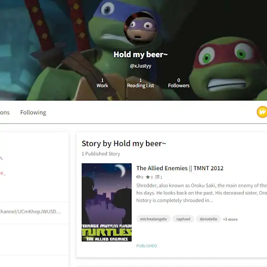
Task: Open The Allied Enemies || TMNT 2012 title
Action: 180,168
